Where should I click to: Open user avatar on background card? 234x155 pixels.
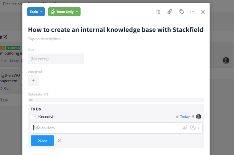(x=226, y=61)
